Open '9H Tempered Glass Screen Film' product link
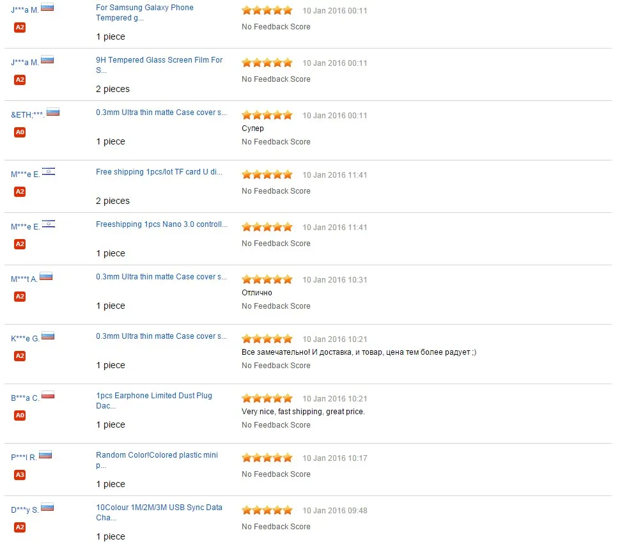622x544 pixels. [159, 65]
